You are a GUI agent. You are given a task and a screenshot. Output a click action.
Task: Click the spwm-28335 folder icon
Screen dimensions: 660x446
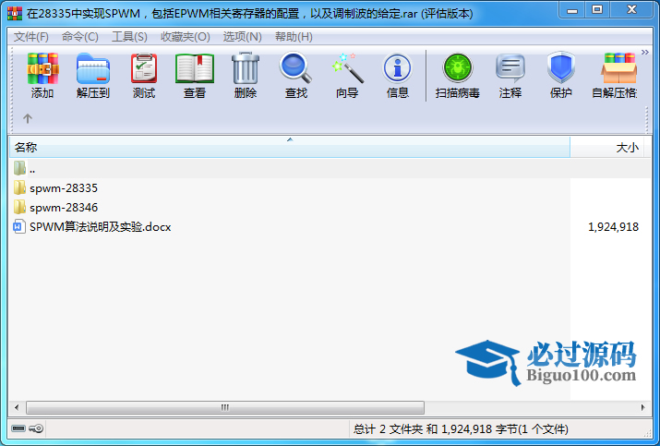tap(19, 187)
